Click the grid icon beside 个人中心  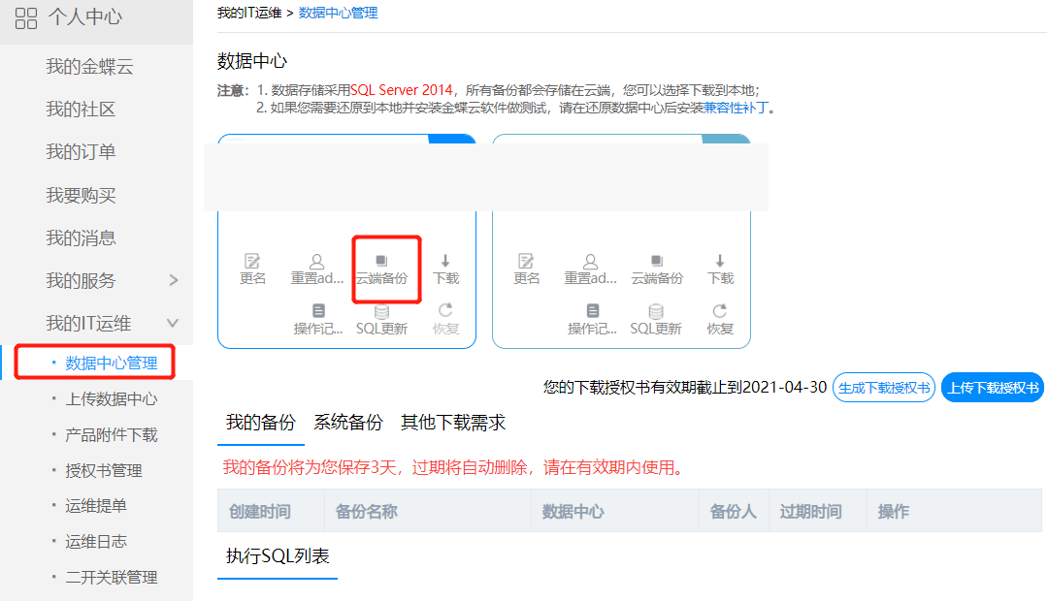pyautogui.click(x=25, y=18)
